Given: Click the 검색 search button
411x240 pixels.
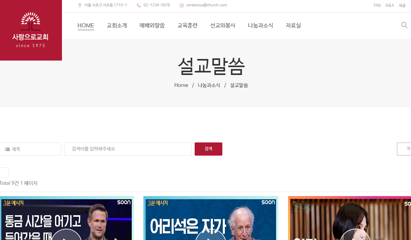Looking at the screenshot, I should 208,149.
